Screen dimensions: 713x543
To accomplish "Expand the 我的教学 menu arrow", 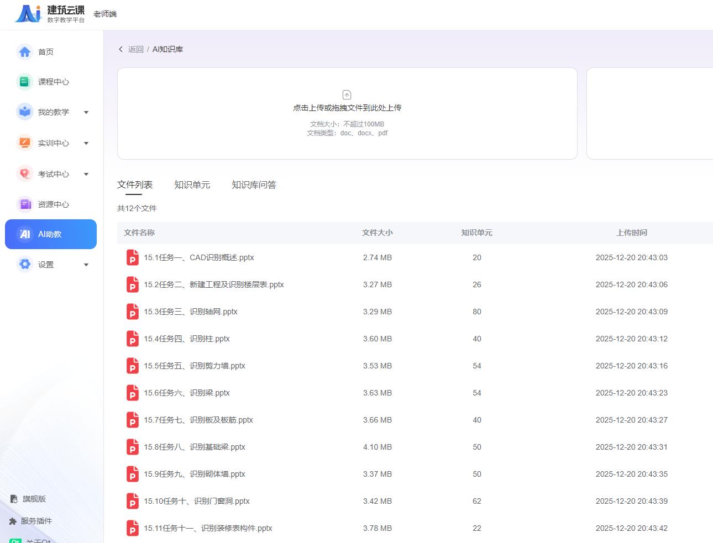I will click(x=86, y=113).
